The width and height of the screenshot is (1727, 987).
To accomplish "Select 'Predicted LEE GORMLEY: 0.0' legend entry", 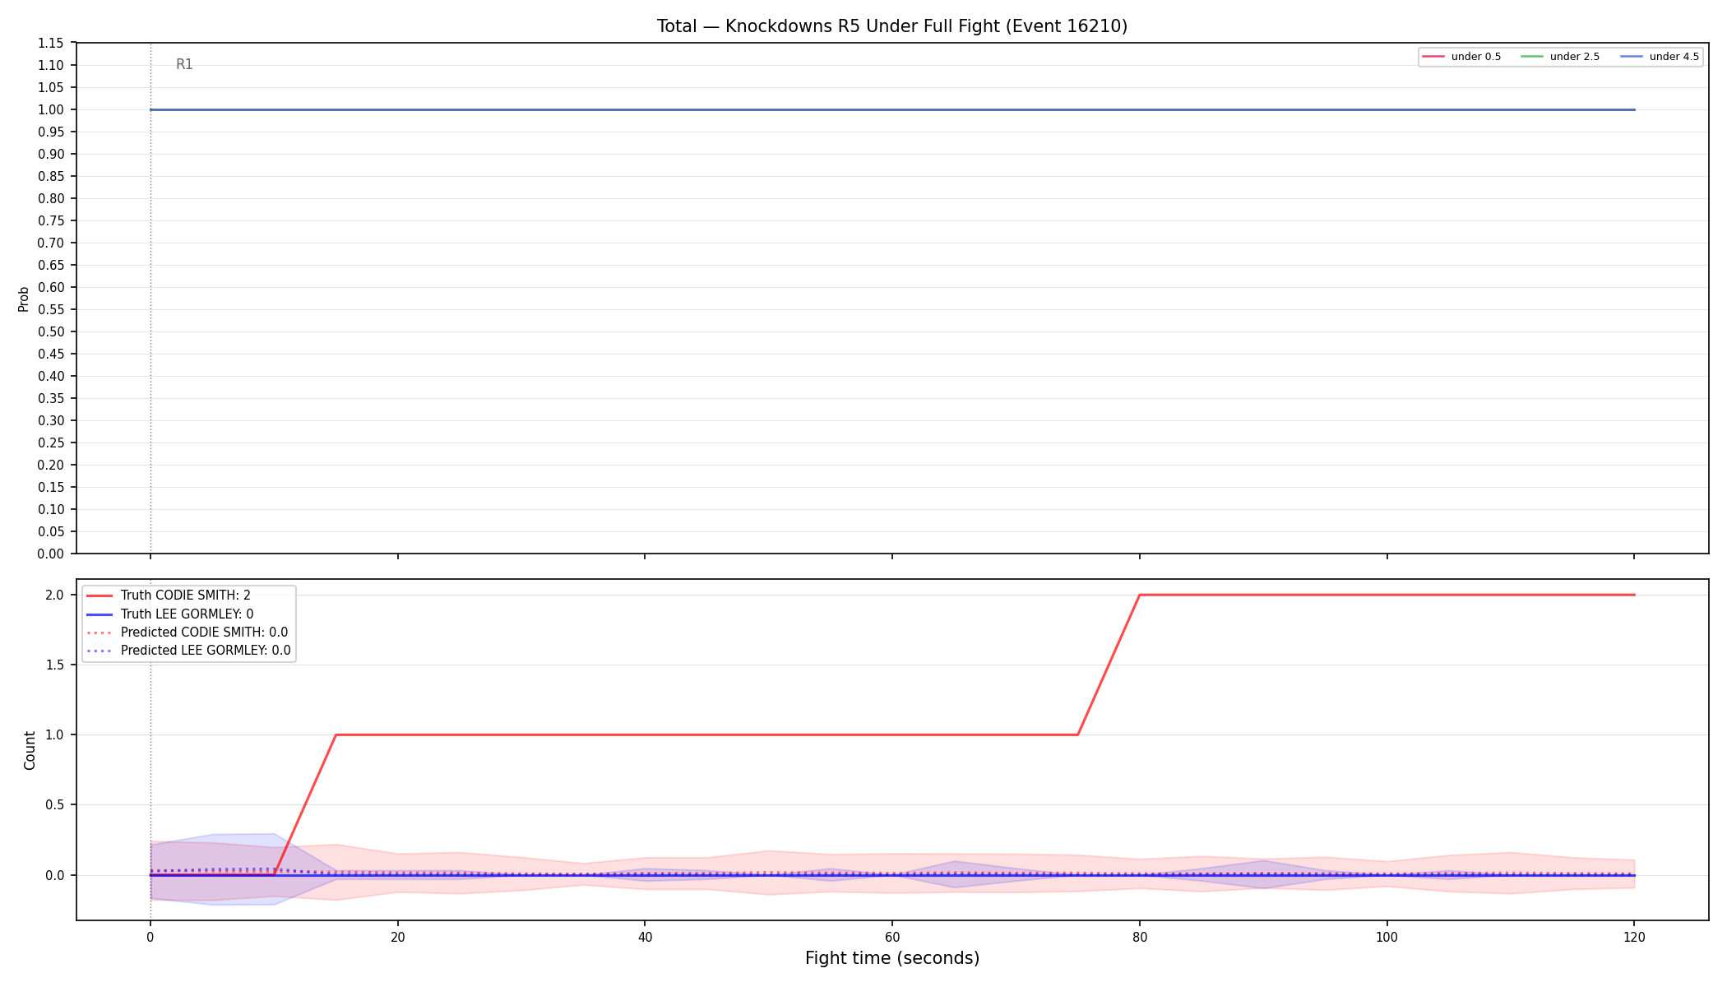I will tap(188, 651).
